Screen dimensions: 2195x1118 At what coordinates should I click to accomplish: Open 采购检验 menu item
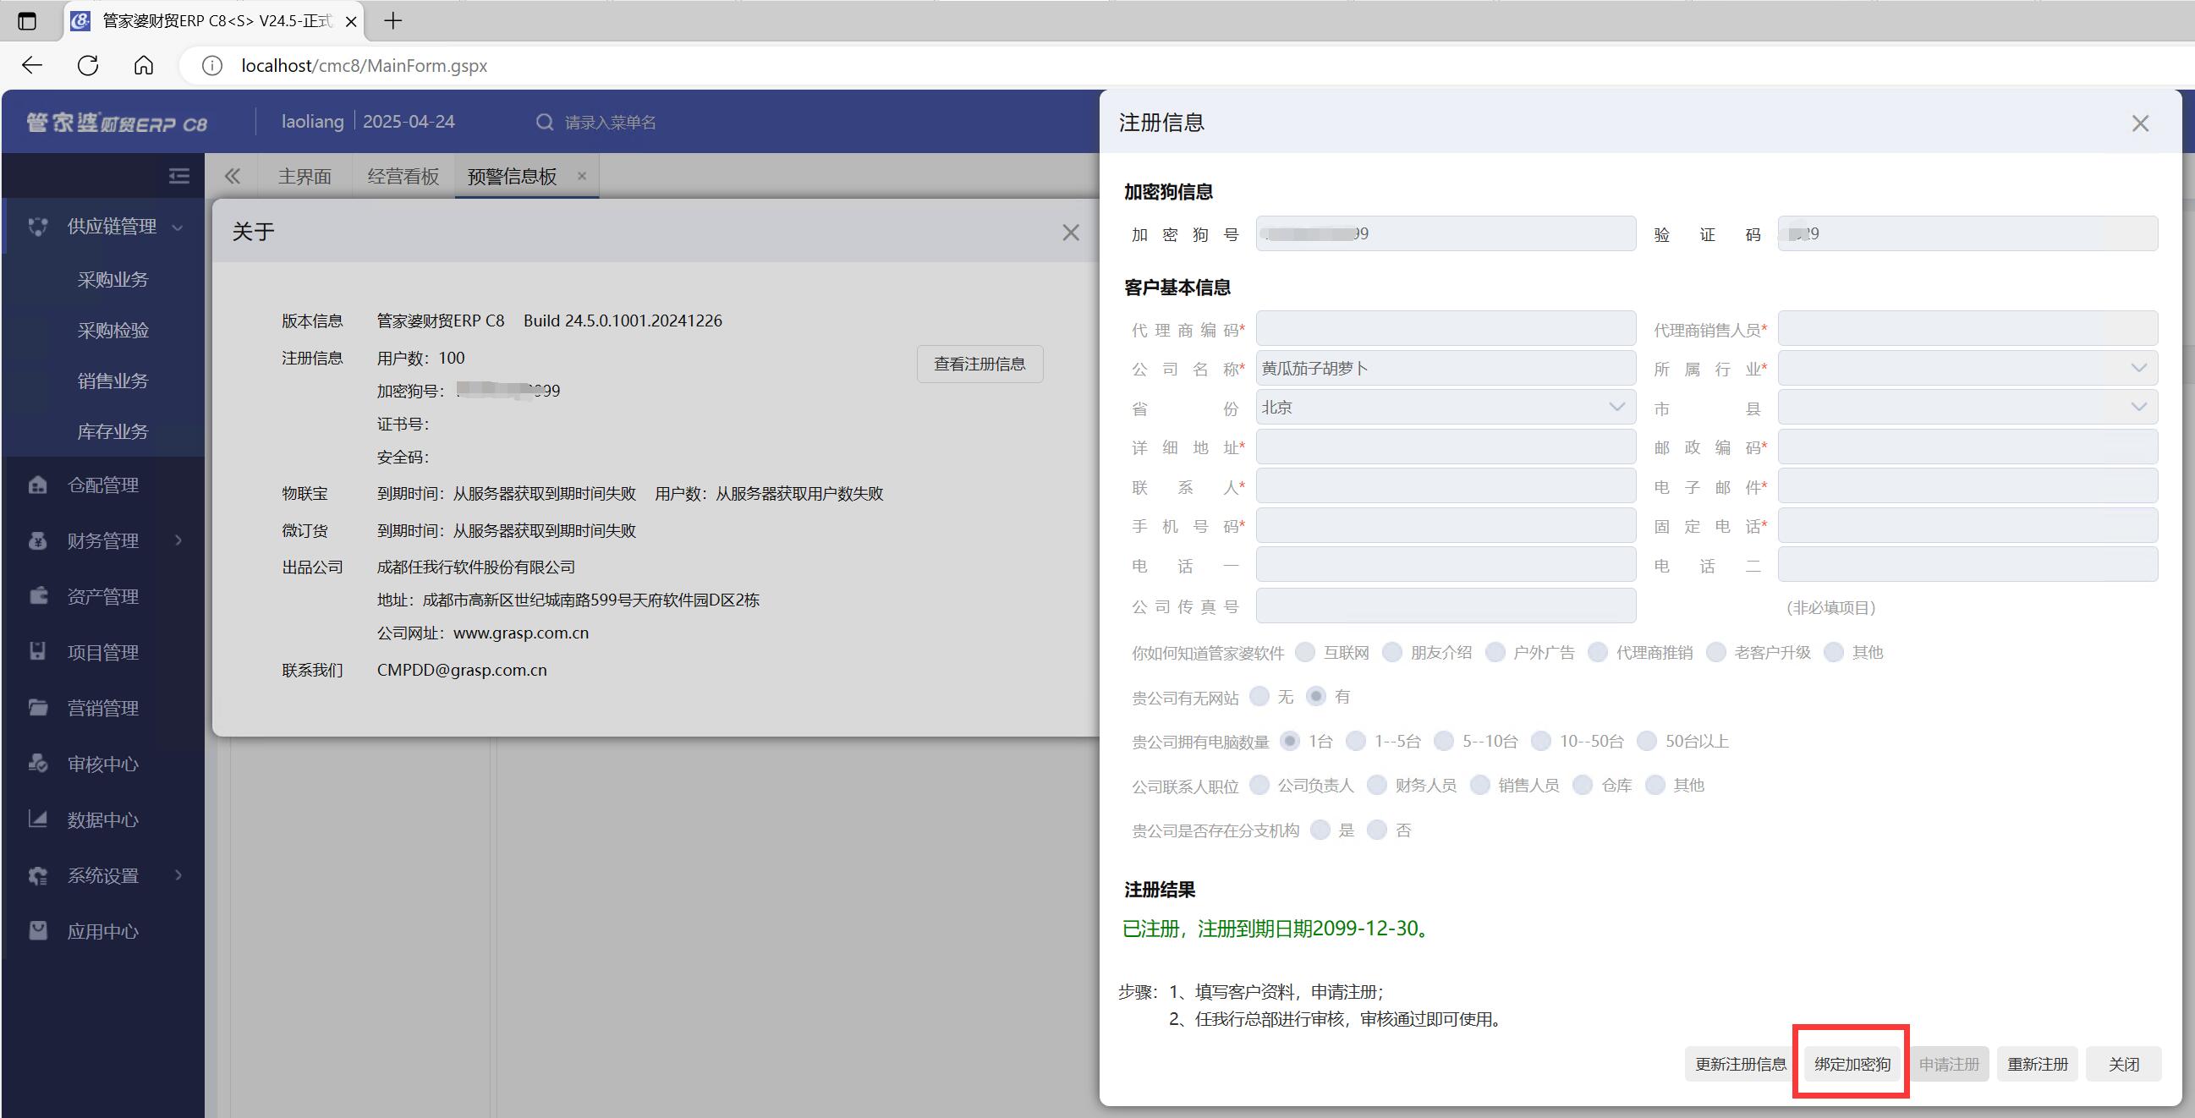112,331
